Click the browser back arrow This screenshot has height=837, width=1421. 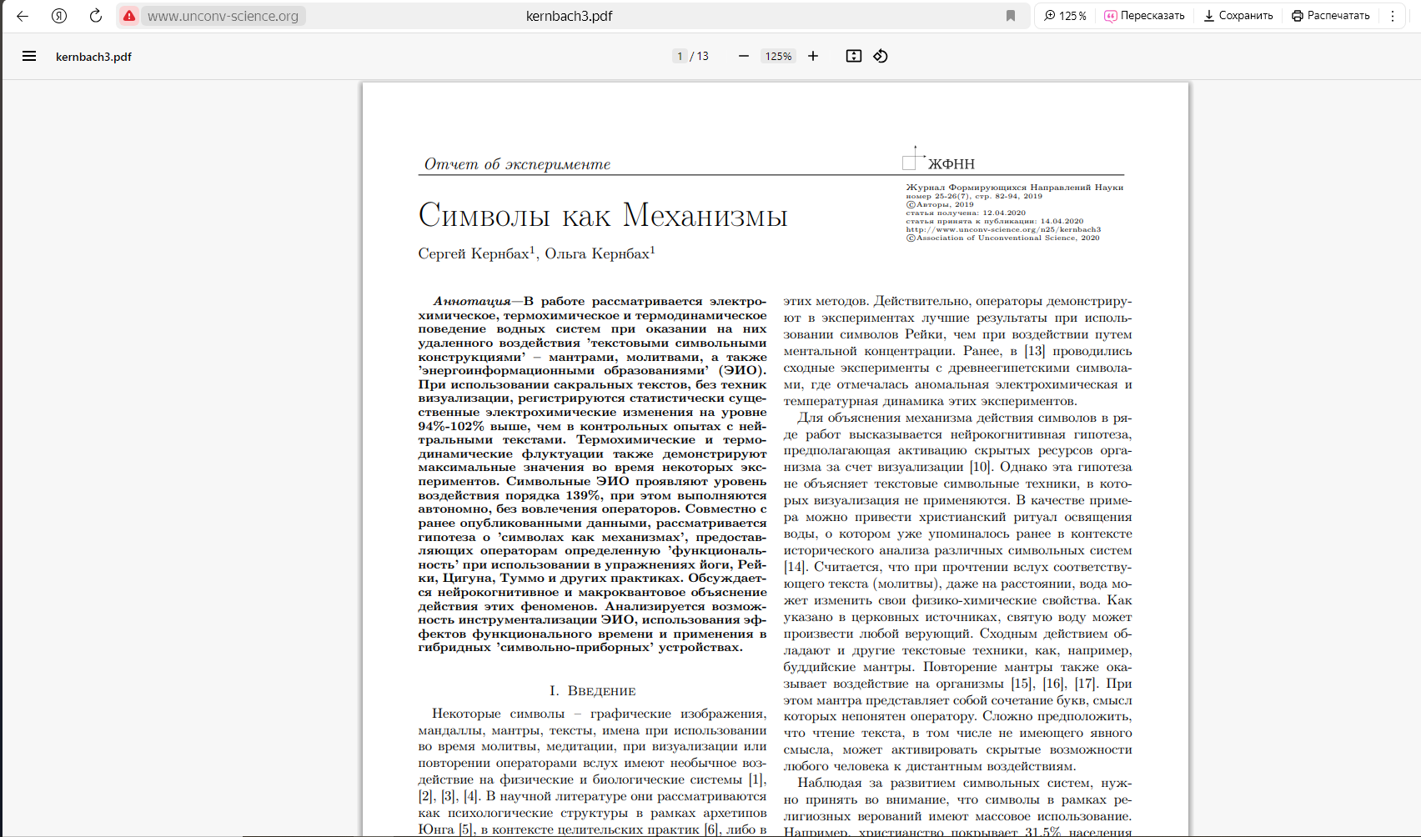23,16
